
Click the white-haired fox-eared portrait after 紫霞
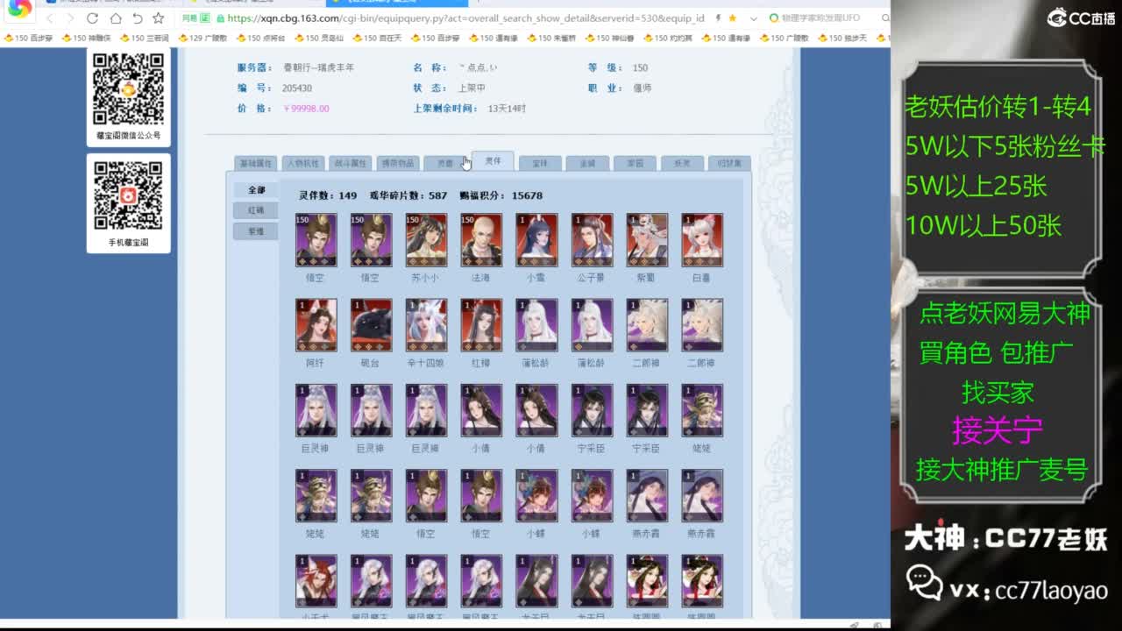click(702, 240)
